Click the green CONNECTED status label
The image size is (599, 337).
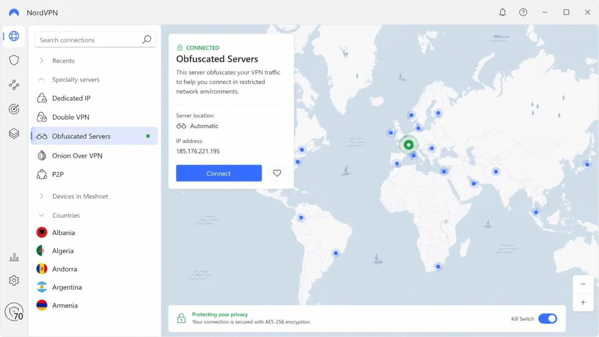pos(203,47)
